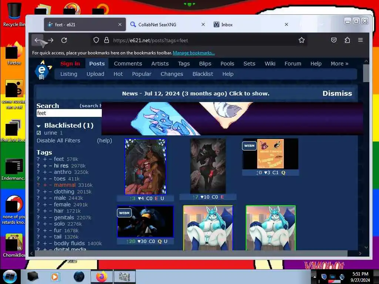This screenshot has width=379, height=284.
Task: Open the Posts navigation item
Action: click(x=97, y=64)
